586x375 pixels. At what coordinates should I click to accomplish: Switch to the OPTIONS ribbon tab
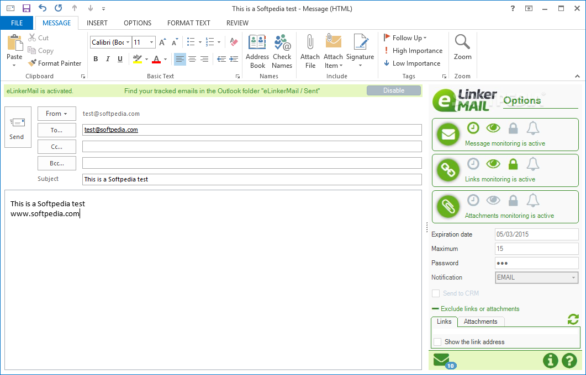[138, 23]
